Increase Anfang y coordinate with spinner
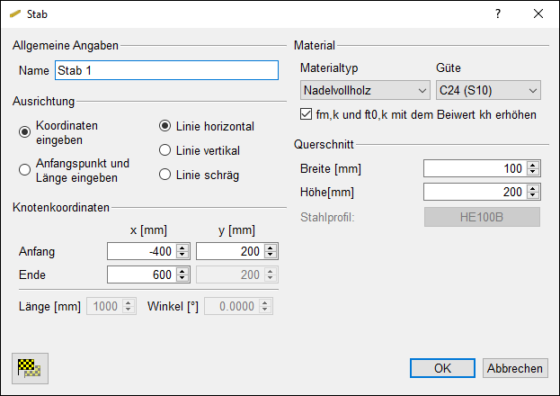The image size is (560, 396). [271, 248]
